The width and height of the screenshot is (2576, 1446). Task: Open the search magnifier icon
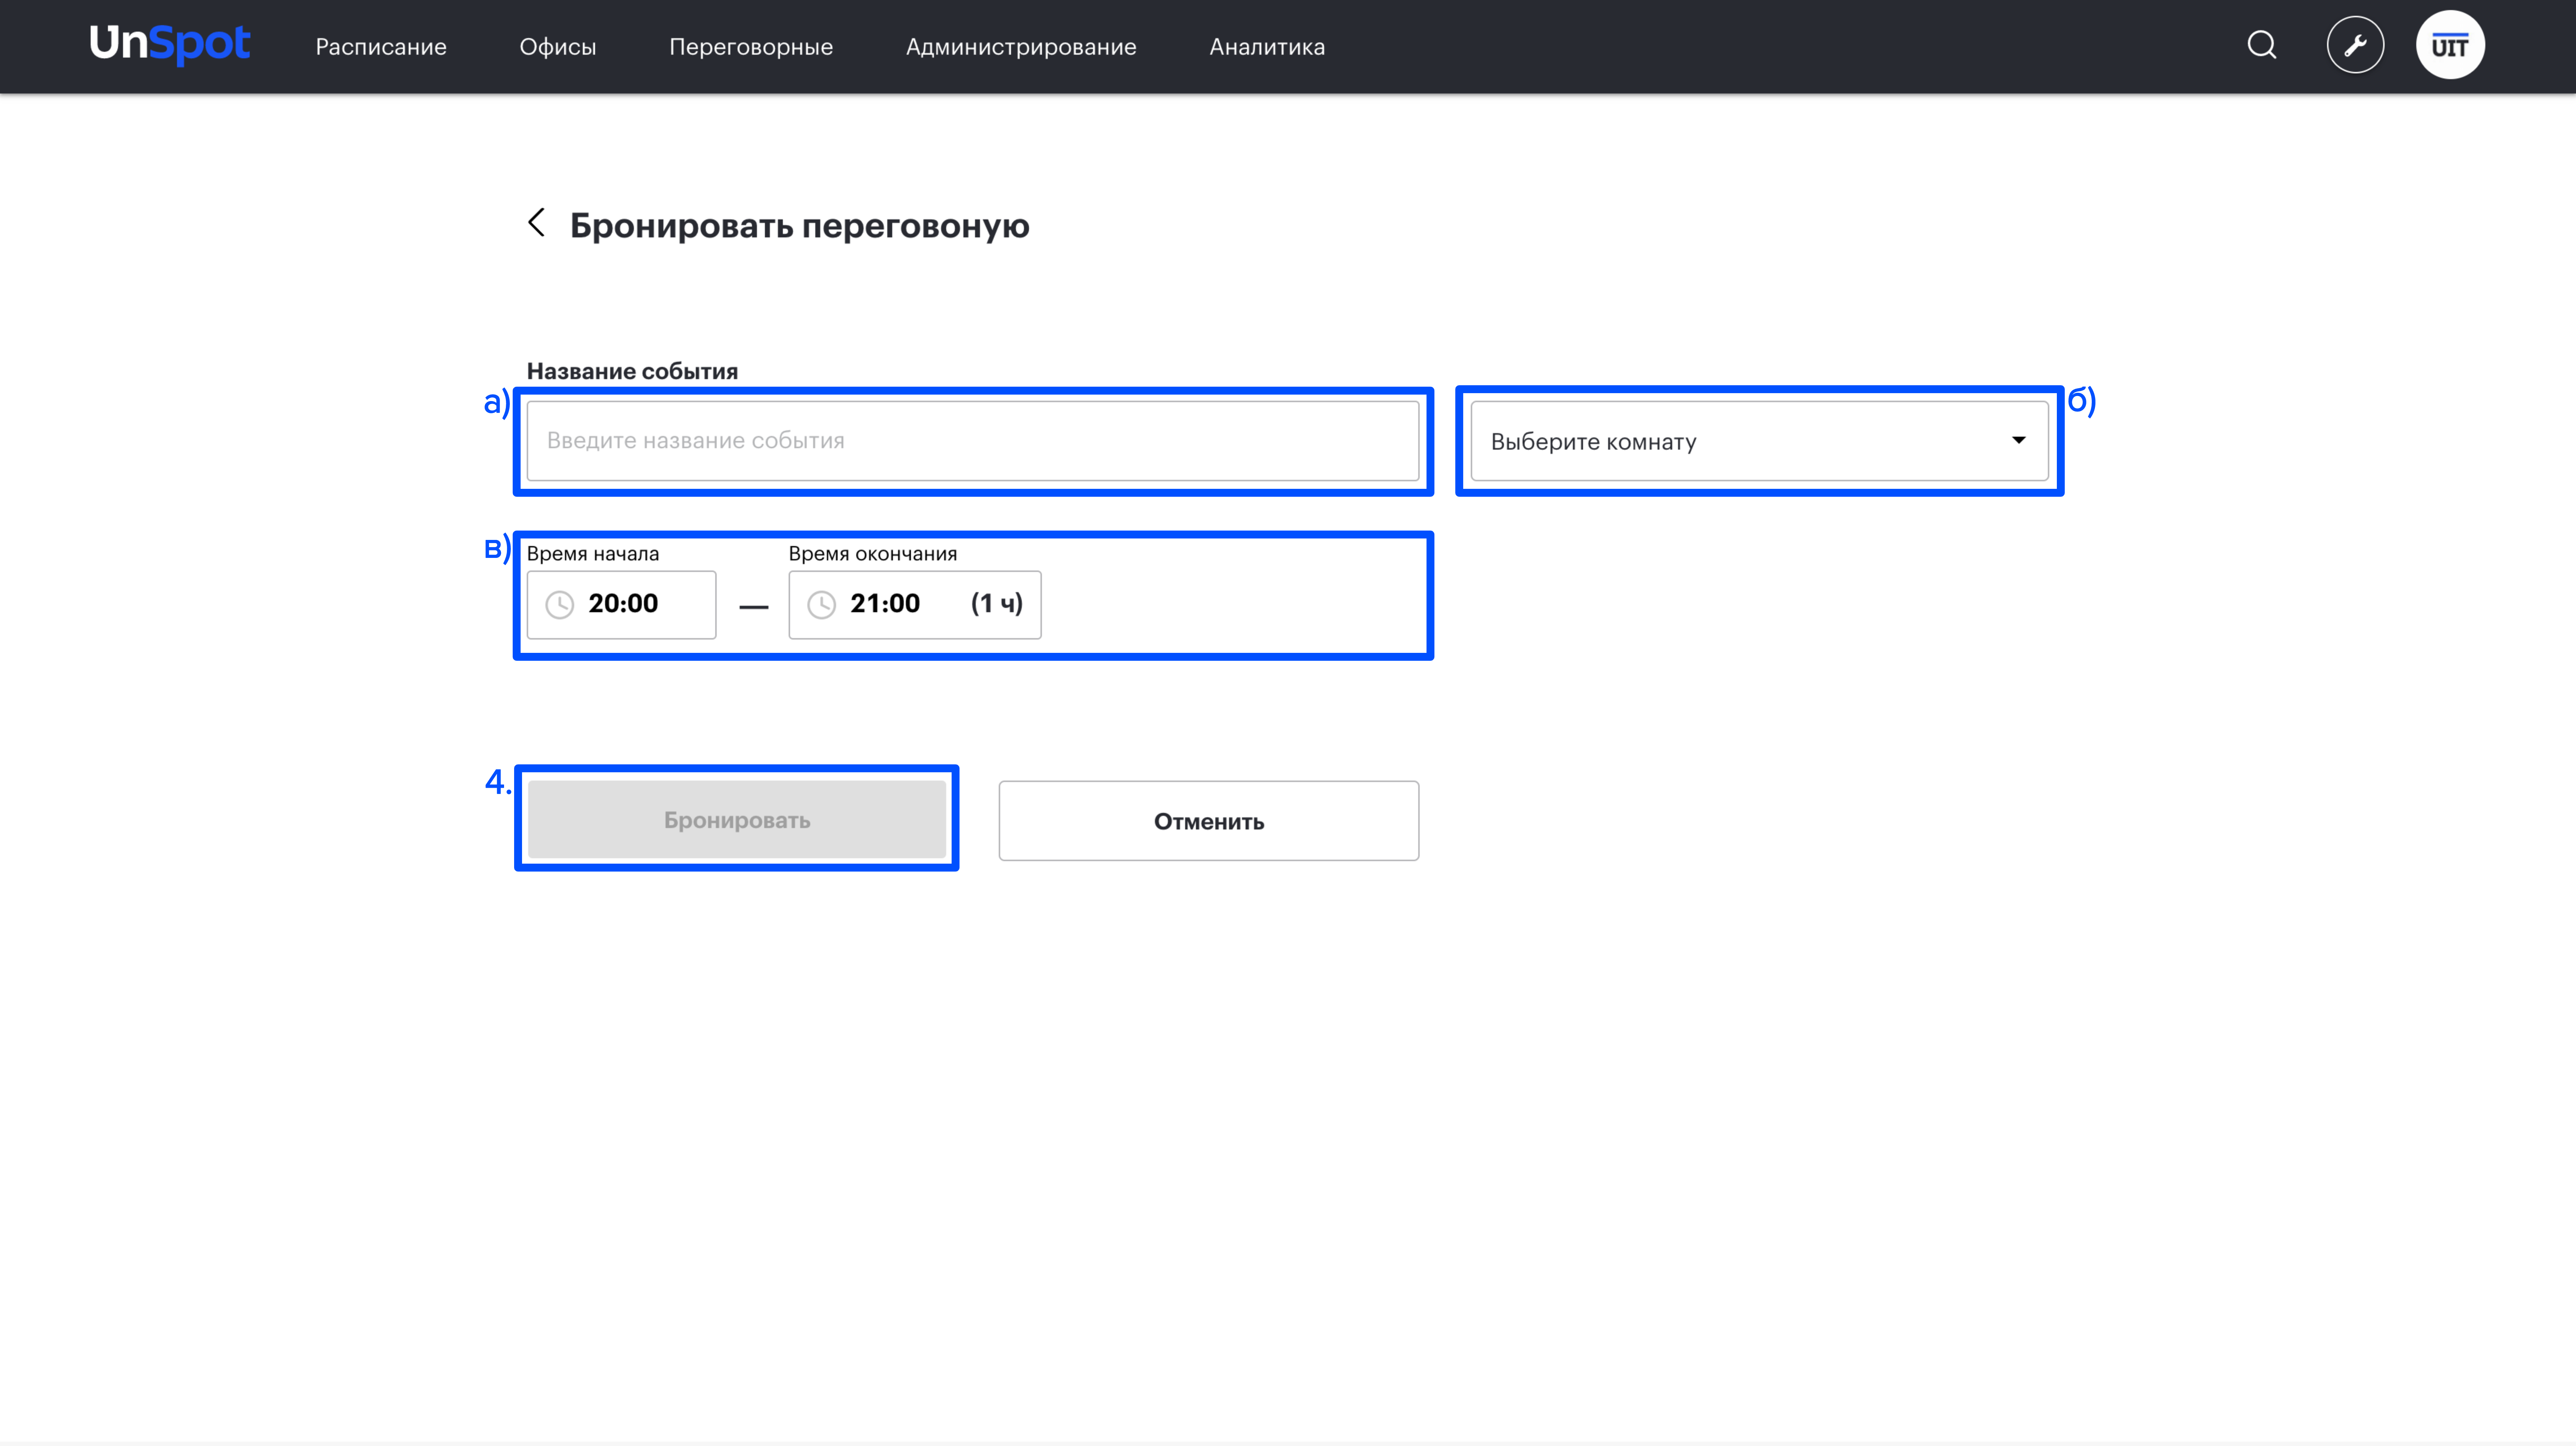[2262, 45]
